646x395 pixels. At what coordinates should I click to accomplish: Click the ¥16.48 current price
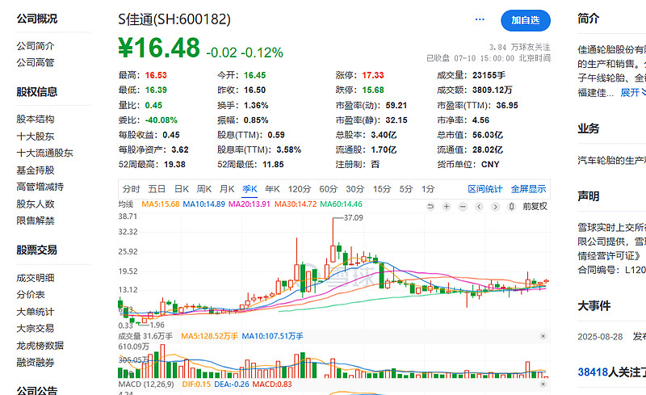159,48
